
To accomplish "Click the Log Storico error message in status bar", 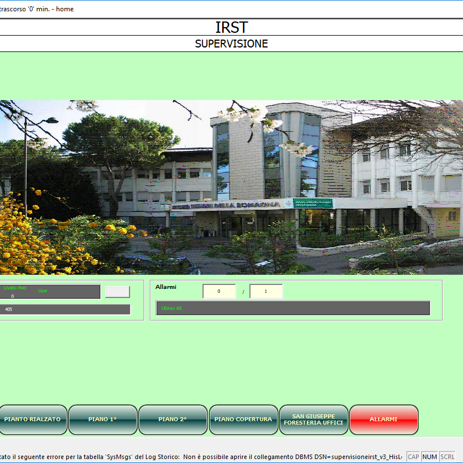I will point(201,457).
